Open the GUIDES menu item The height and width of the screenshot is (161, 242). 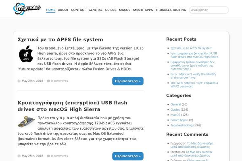[x=111, y=10]
